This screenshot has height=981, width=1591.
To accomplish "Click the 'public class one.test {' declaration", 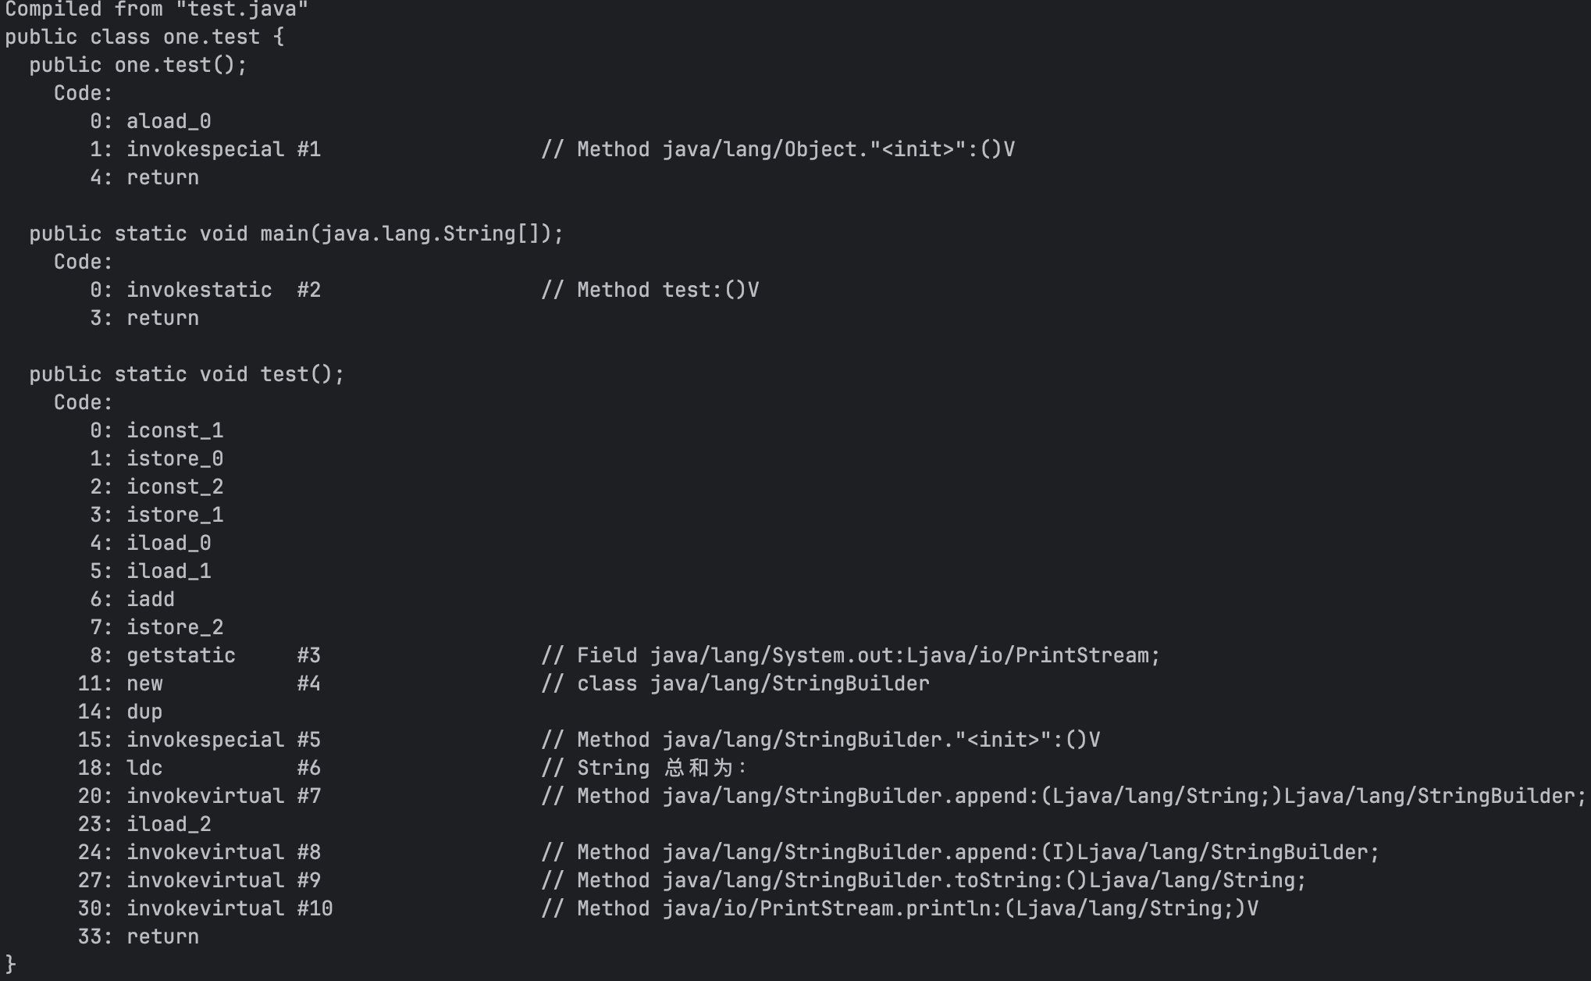I will pos(144,37).
